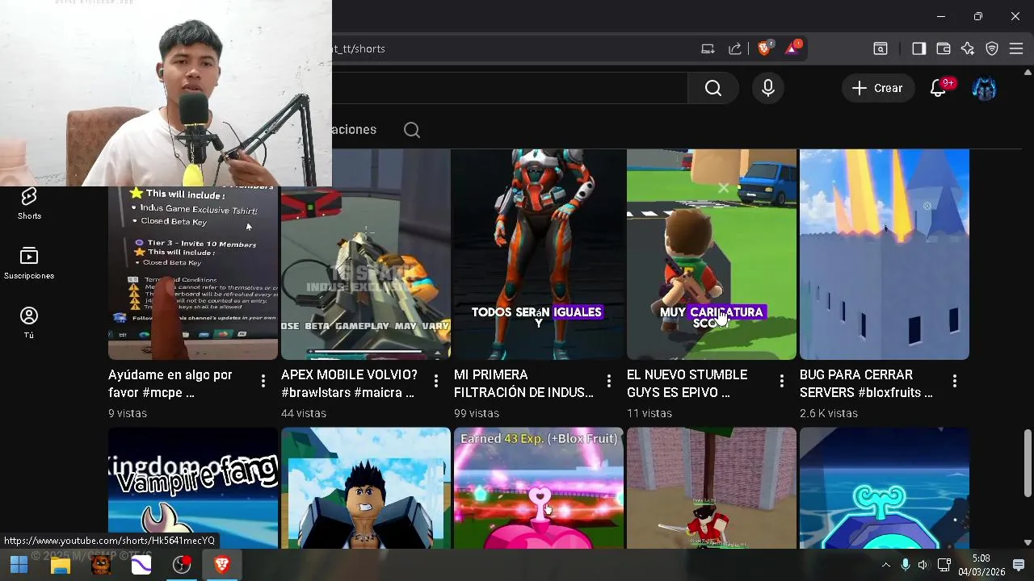The height and width of the screenshot is (581, 1034).
Task: Click the share page icon in address bar
Action: pos(735,48)
